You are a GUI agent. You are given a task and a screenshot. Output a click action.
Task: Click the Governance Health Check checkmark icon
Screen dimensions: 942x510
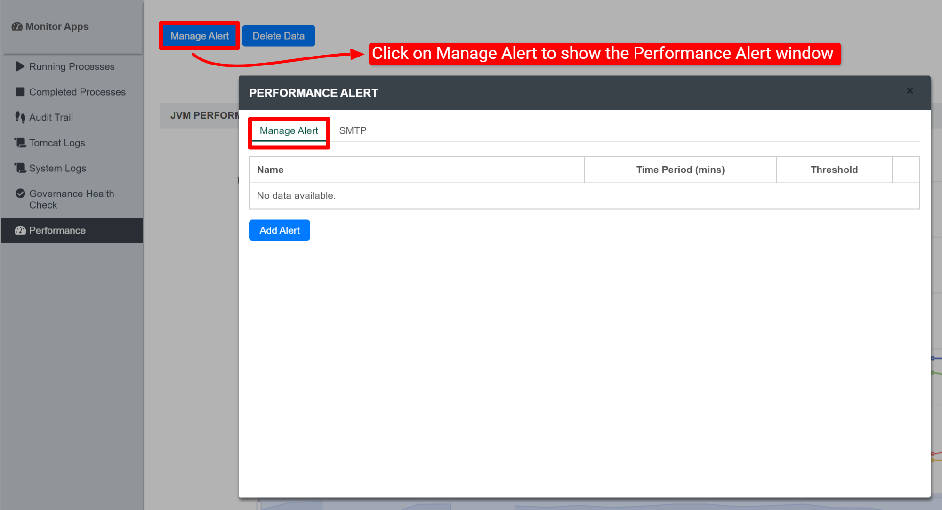[x=20, y=194]
